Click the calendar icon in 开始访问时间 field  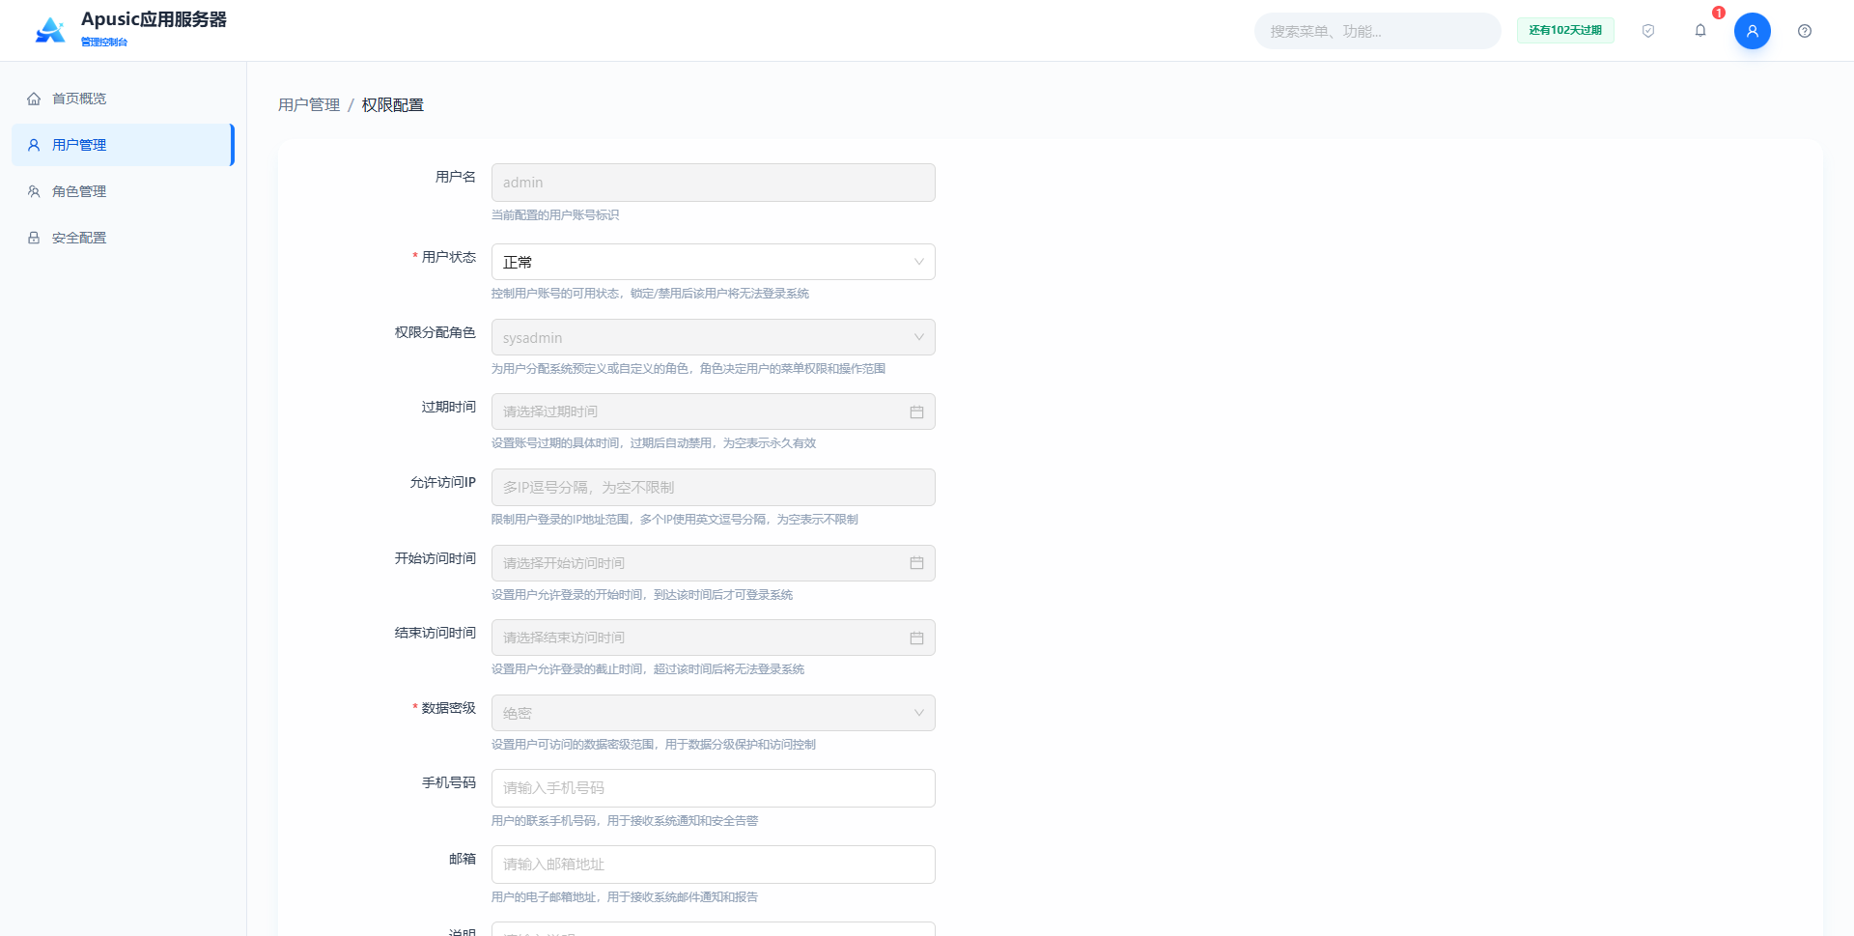pyautogui.click(x=916, y=563)
